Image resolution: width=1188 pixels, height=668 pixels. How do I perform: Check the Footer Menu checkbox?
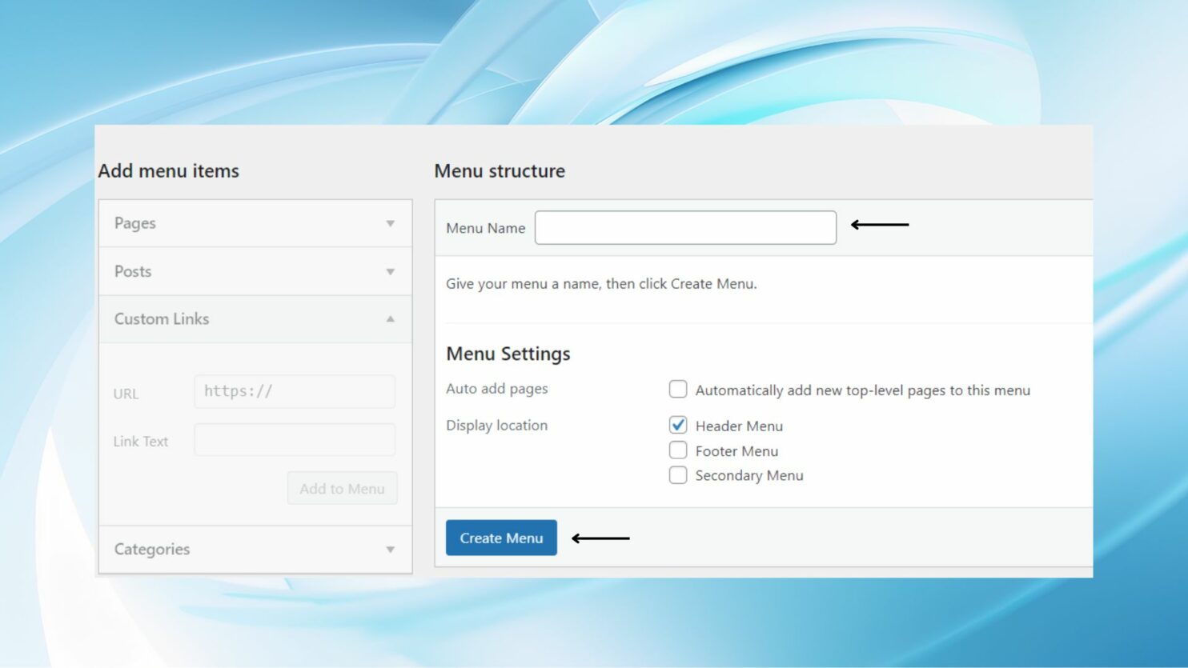point(678,450)
